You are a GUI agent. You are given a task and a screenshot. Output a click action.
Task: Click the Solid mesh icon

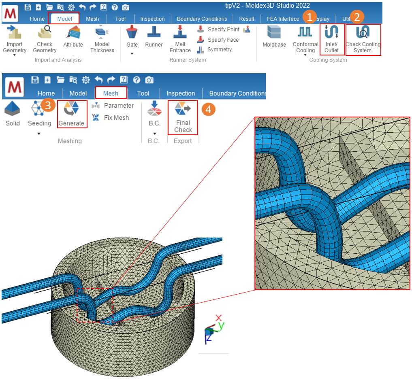[x=12, y=108]
